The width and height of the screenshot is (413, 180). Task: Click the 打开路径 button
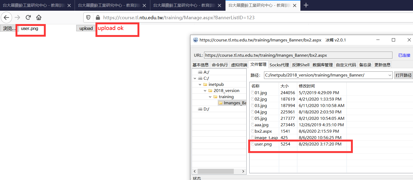[403, 75]
